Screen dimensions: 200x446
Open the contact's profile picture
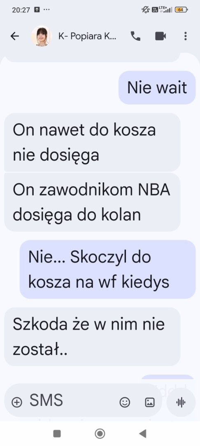coord(42,36)
